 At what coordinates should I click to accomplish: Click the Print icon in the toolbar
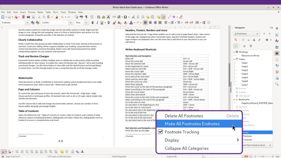point(28,17)
